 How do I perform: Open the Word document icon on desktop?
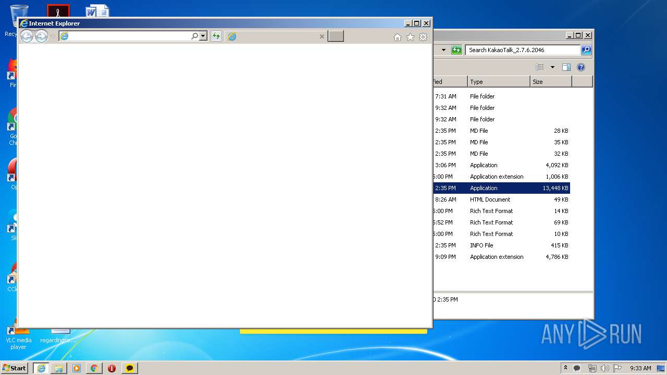(97, 10)
